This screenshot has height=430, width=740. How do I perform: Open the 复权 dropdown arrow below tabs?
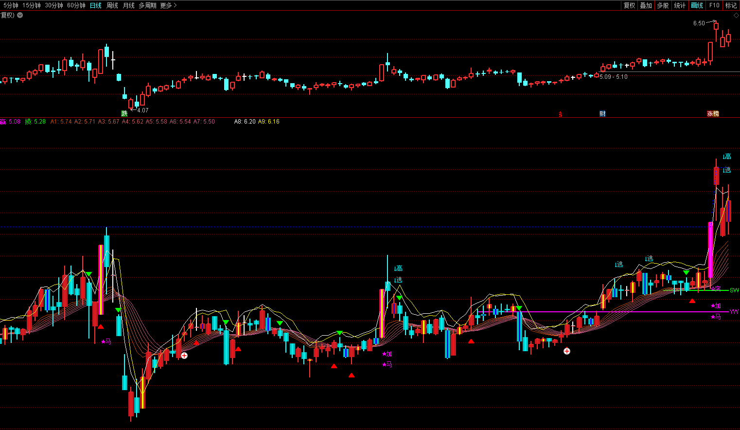(x=20, y=15)
